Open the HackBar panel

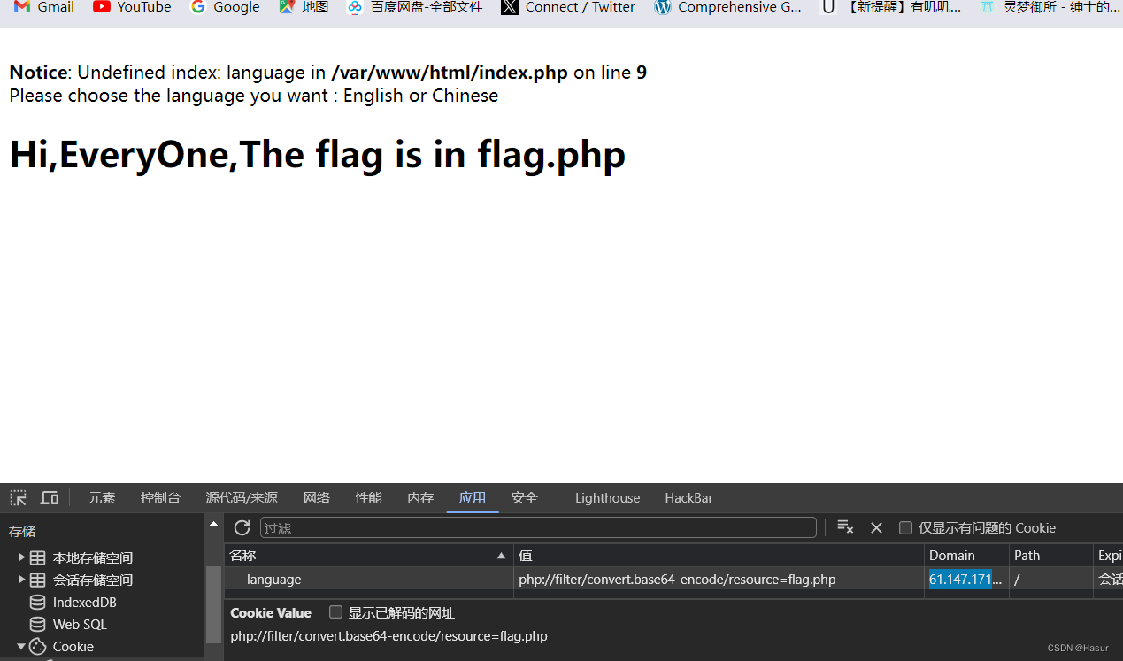tap(688, 497)
